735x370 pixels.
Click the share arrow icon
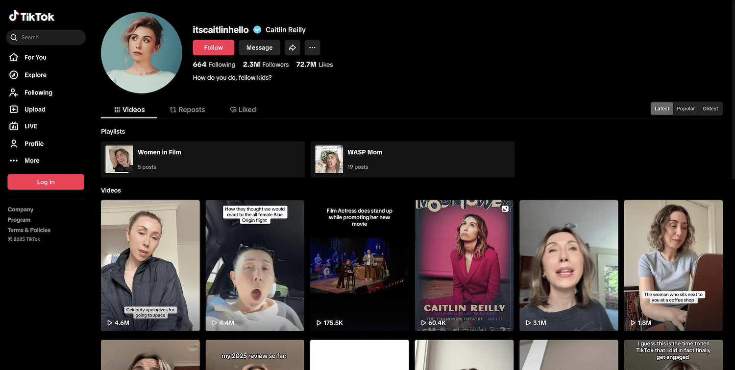tap(292, 47)
